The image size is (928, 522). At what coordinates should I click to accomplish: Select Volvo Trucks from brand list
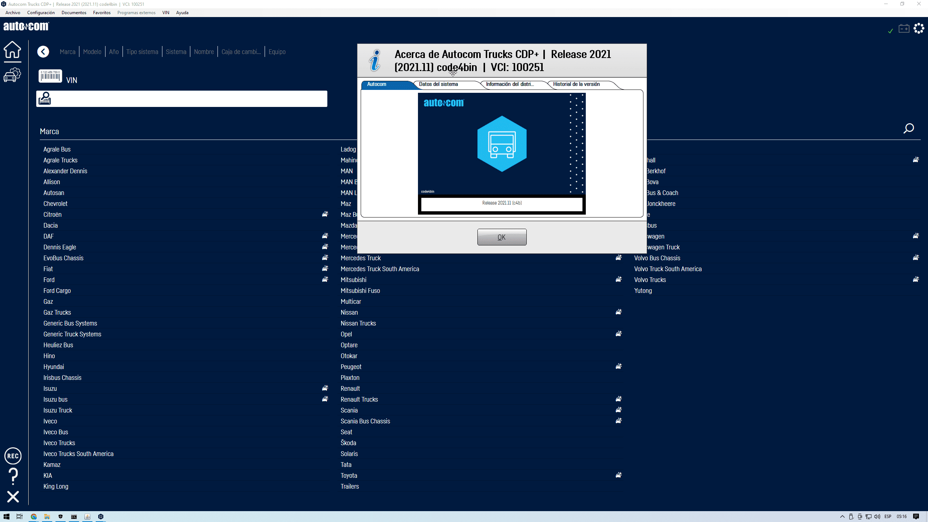pyautogui.click(x=650, y=280)
